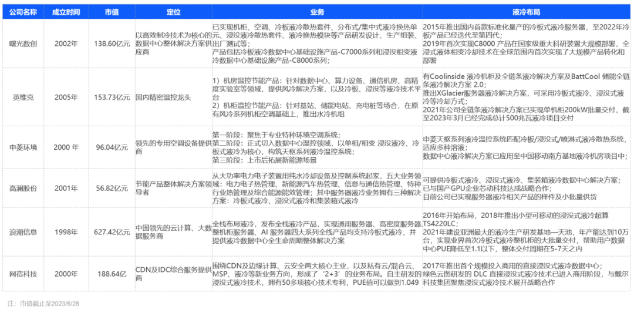
Task: Click the market value 188.64亿
Action: tap(112, 274)
